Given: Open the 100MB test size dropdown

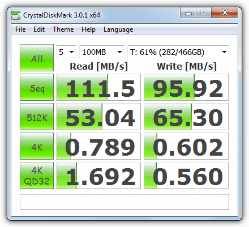Looking at the screenshot, I should 102,52.
